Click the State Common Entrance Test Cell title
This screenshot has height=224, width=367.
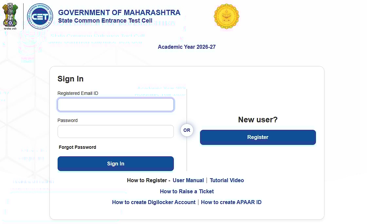(105, 21)
